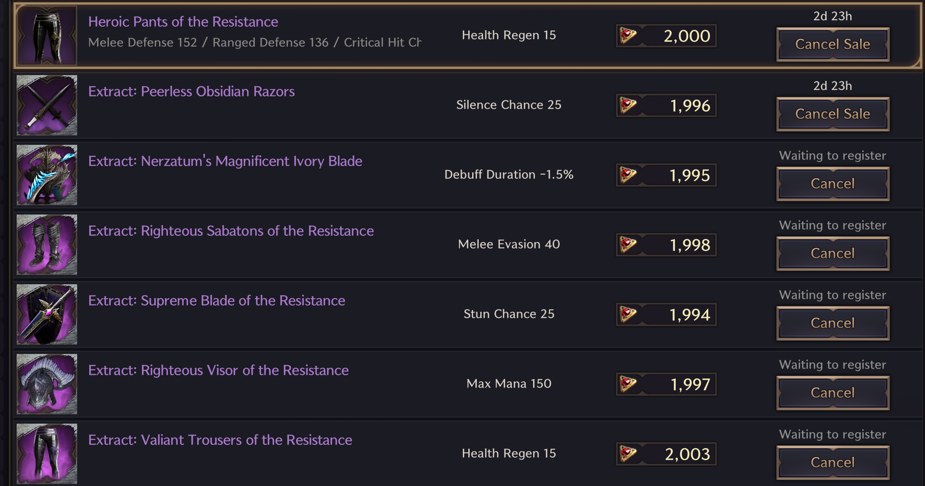The height and width of the screenshot is (486, 925).
Task: Cancel Sale of Heroic Pants of the Resistance
Action: pos(833,44)
